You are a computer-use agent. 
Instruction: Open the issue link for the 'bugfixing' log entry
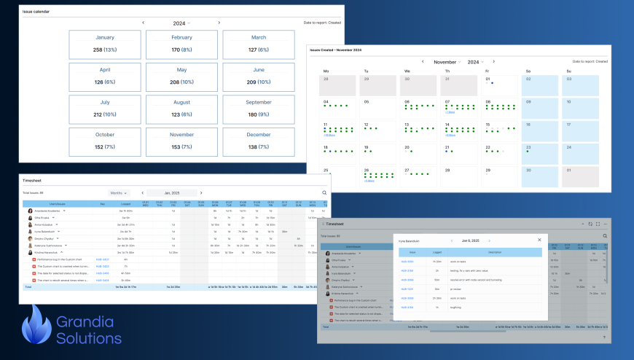point(407,308)
